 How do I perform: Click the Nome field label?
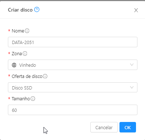18,31
